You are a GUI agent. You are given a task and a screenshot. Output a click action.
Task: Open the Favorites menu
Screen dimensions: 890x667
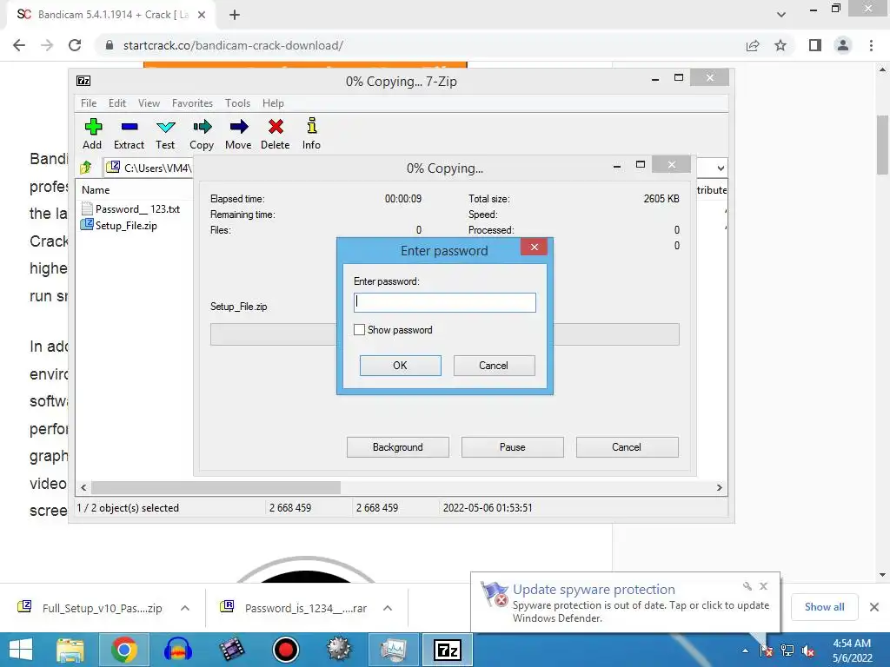(192, 103)
